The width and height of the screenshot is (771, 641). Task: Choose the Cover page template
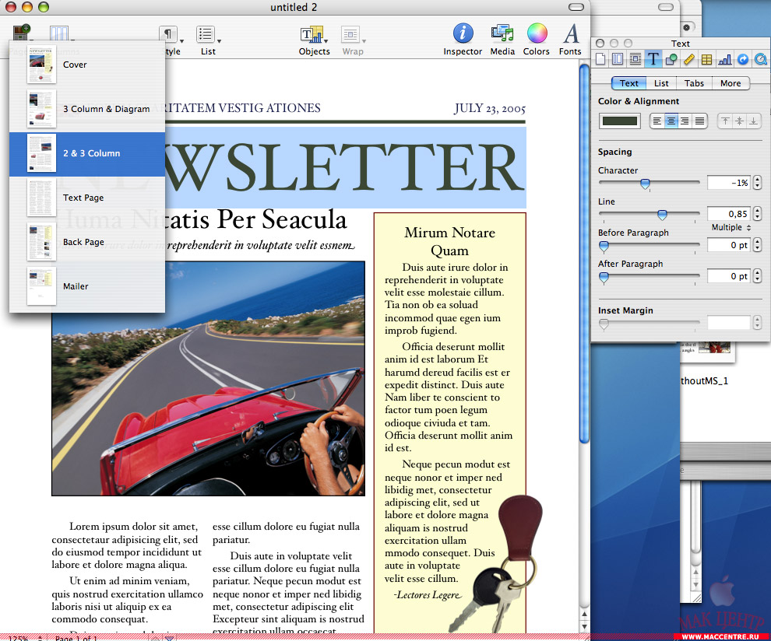point(87,65)
